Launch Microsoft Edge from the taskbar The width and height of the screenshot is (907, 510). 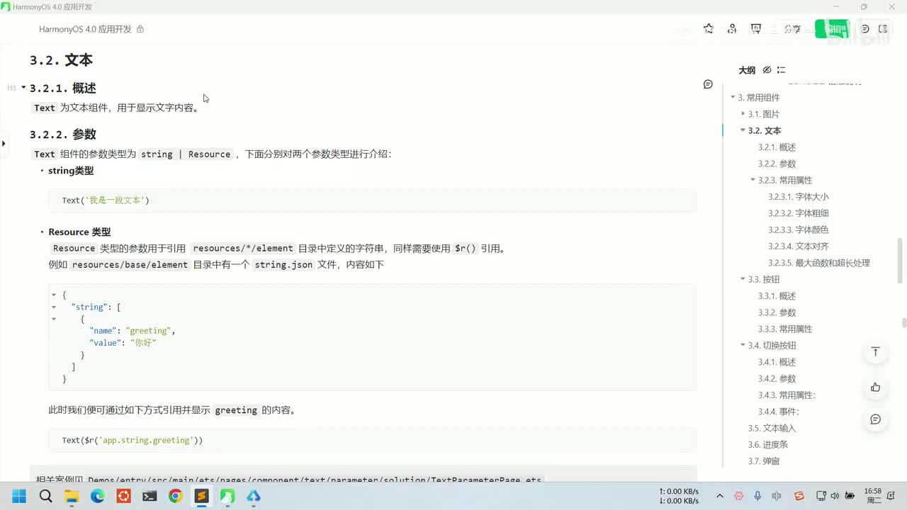click(98, 496)
